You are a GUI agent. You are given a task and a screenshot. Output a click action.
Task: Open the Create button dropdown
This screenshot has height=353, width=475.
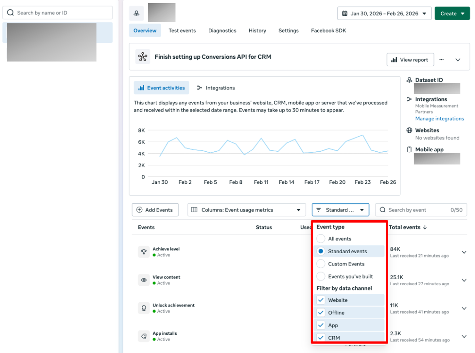point(452,13)
